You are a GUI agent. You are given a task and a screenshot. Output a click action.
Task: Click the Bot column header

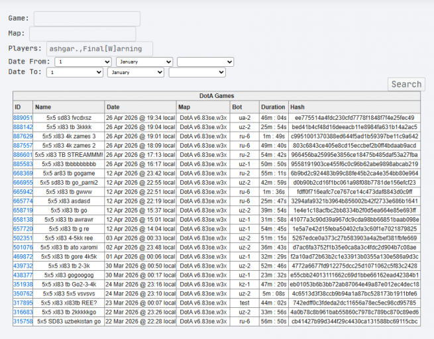244,107
